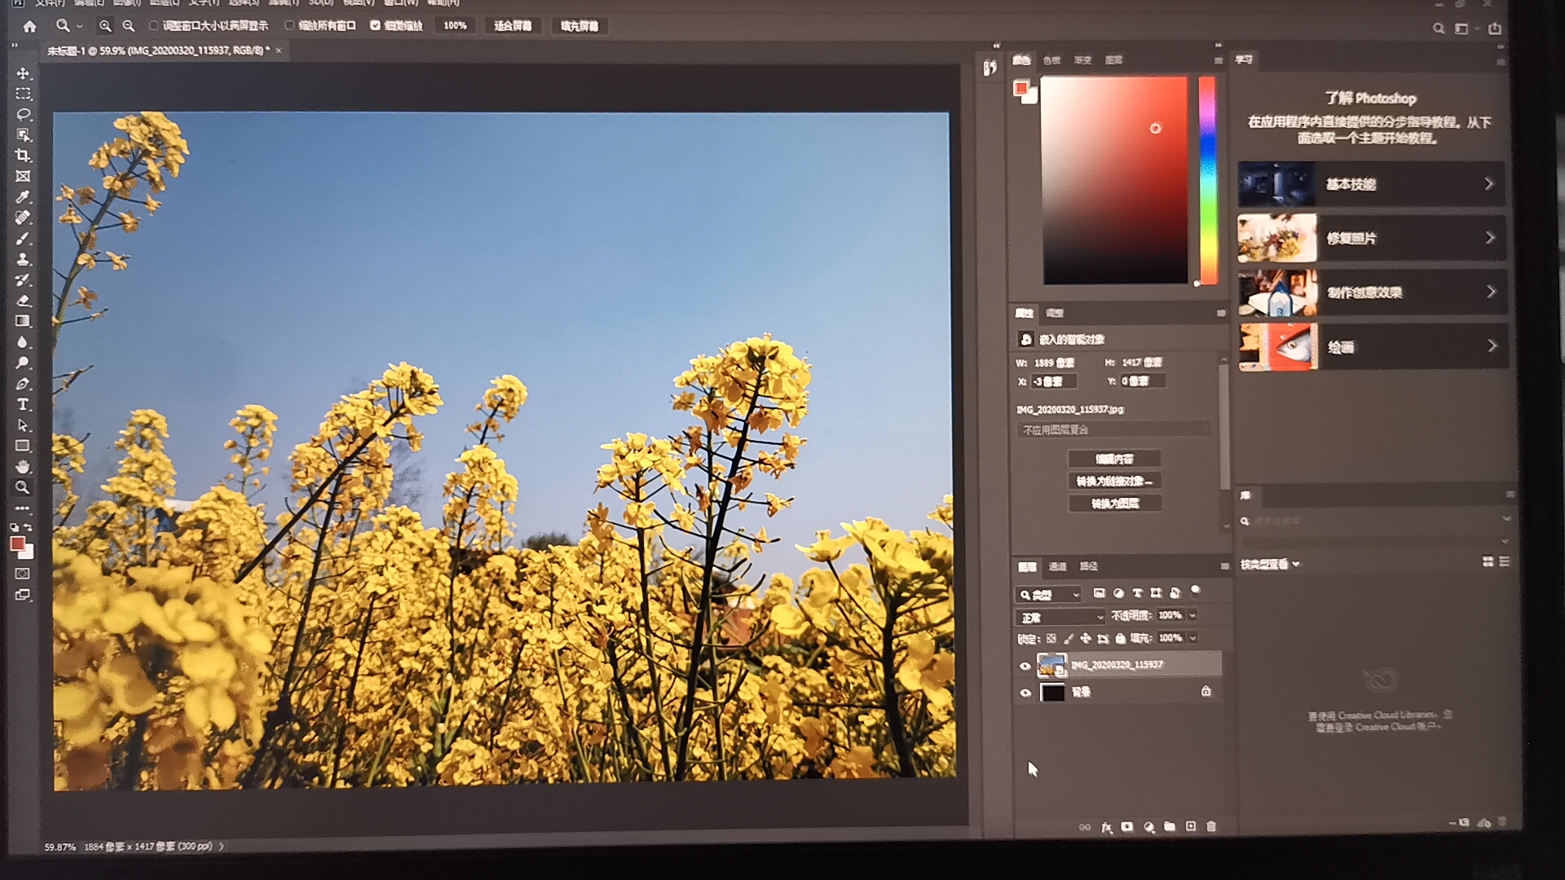Switch to the 通道 tab
The height and width of the screenshot is (880, 1565).
(1057, 566)
